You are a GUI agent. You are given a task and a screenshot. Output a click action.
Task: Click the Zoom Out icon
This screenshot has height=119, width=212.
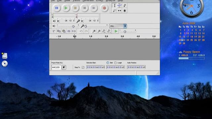click(99, 31)
